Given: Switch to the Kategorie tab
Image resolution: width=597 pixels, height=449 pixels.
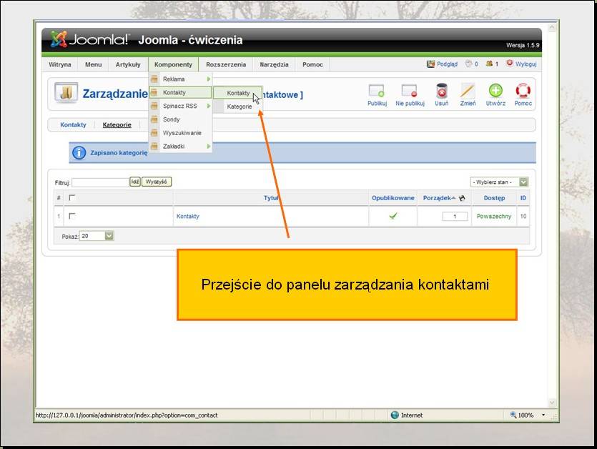Looking at the screenshot, I should (117, 124).
